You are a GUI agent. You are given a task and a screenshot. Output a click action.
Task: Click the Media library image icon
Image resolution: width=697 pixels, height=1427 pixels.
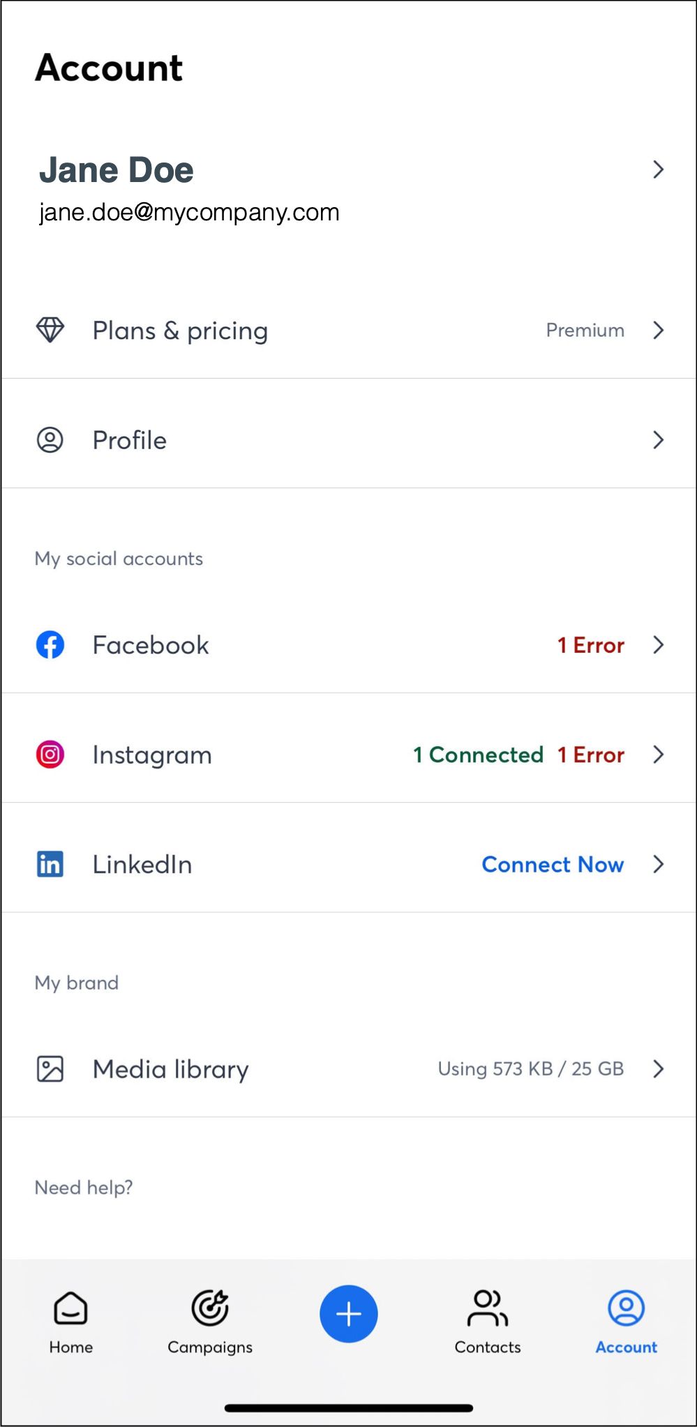pos(50,1069)
